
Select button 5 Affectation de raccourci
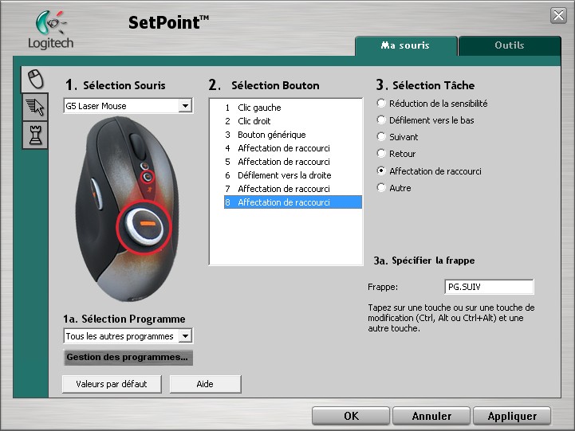coord(293,162)
